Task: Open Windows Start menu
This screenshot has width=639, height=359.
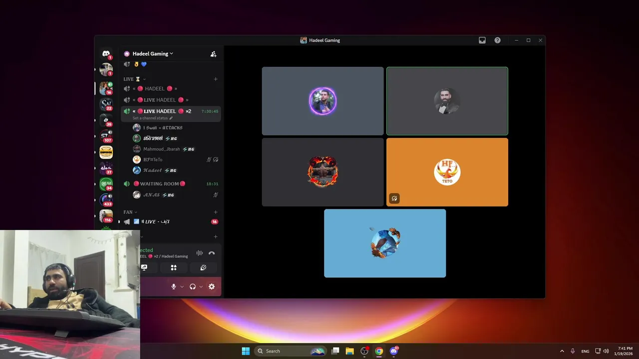Action: (x=246, y=351)
